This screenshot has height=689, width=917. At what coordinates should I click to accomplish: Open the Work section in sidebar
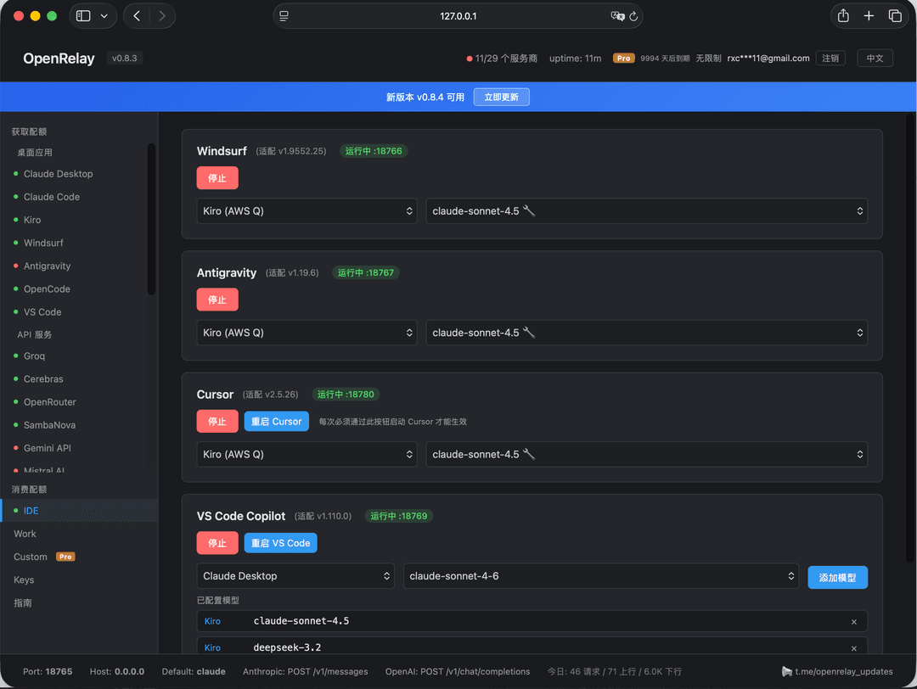coord(25,534)
